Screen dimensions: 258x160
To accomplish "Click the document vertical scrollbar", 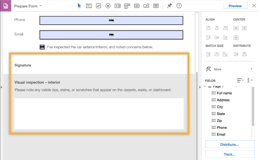I will [197, 115].
